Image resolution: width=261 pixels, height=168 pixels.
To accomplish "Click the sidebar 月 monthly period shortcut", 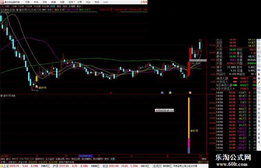I will pyautogui.click(x=259, y=126).
